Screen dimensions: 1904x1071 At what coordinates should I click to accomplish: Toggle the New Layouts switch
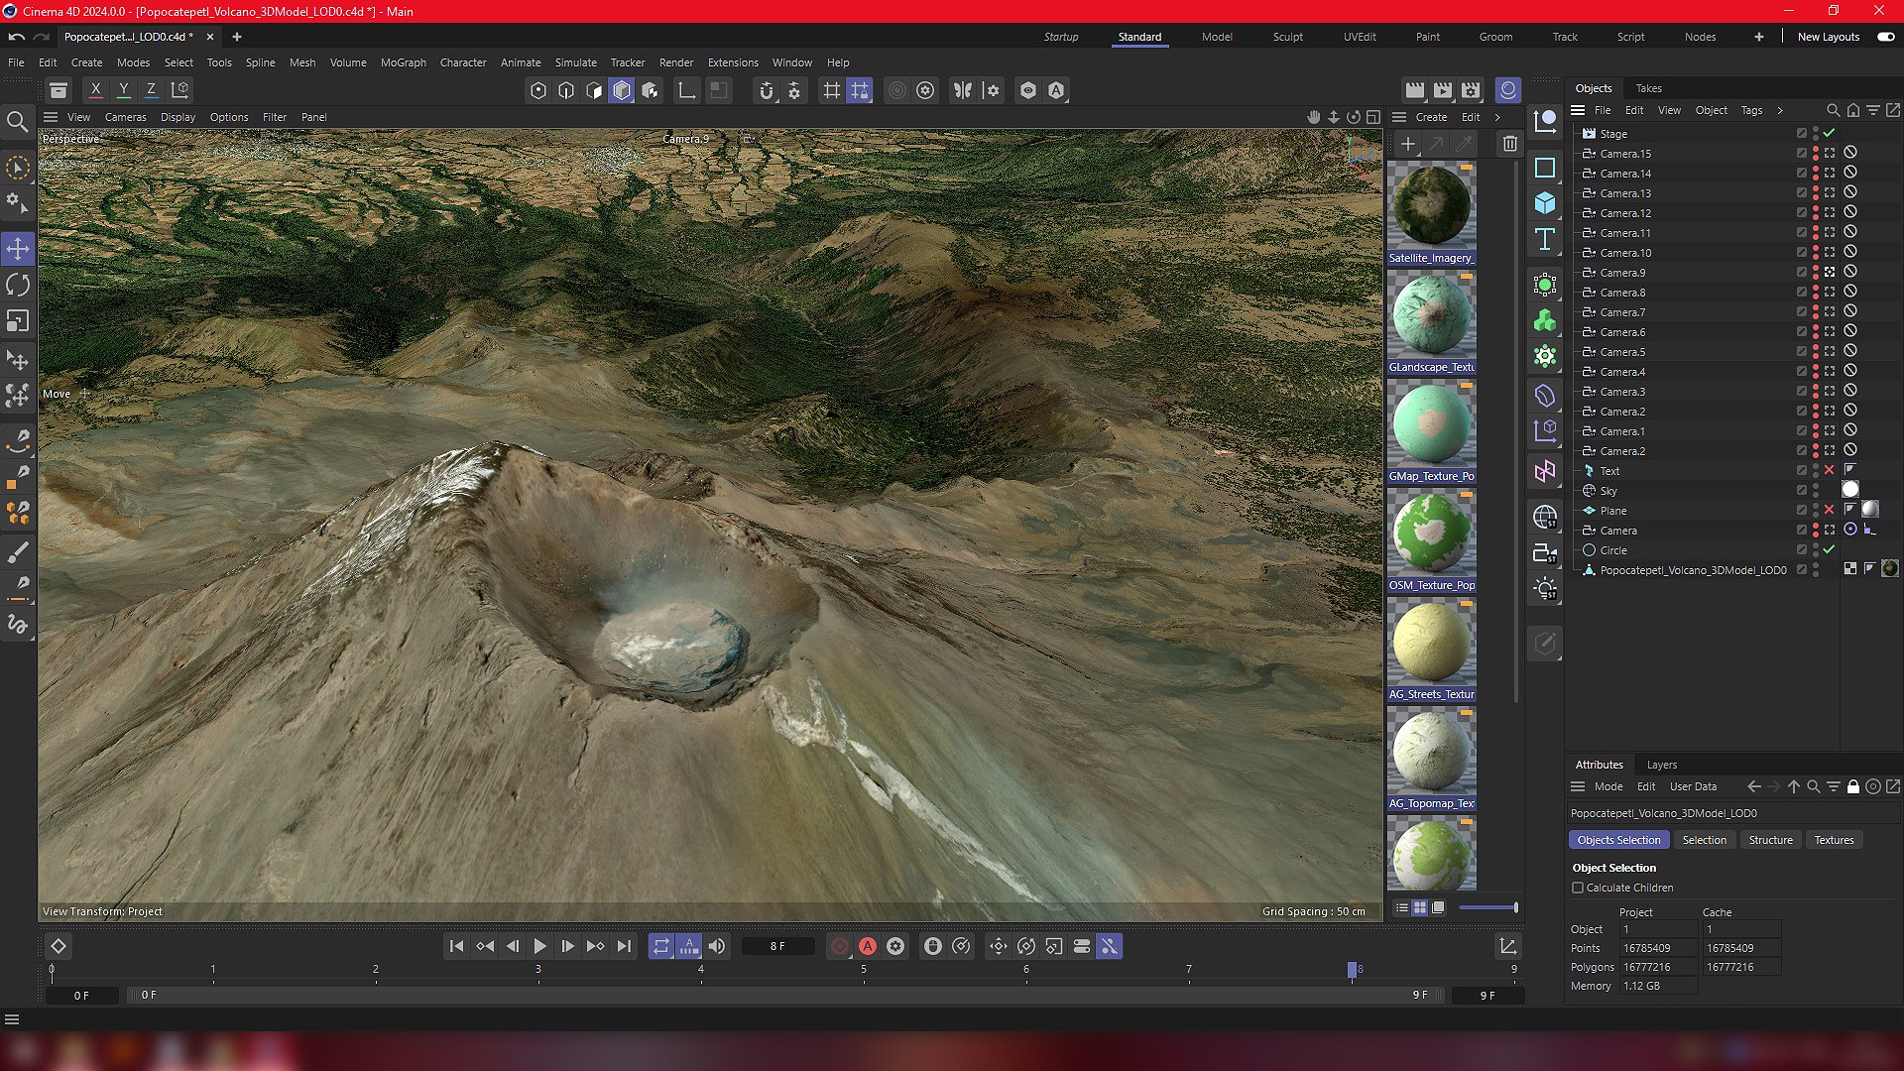[x=1885, y=37]
